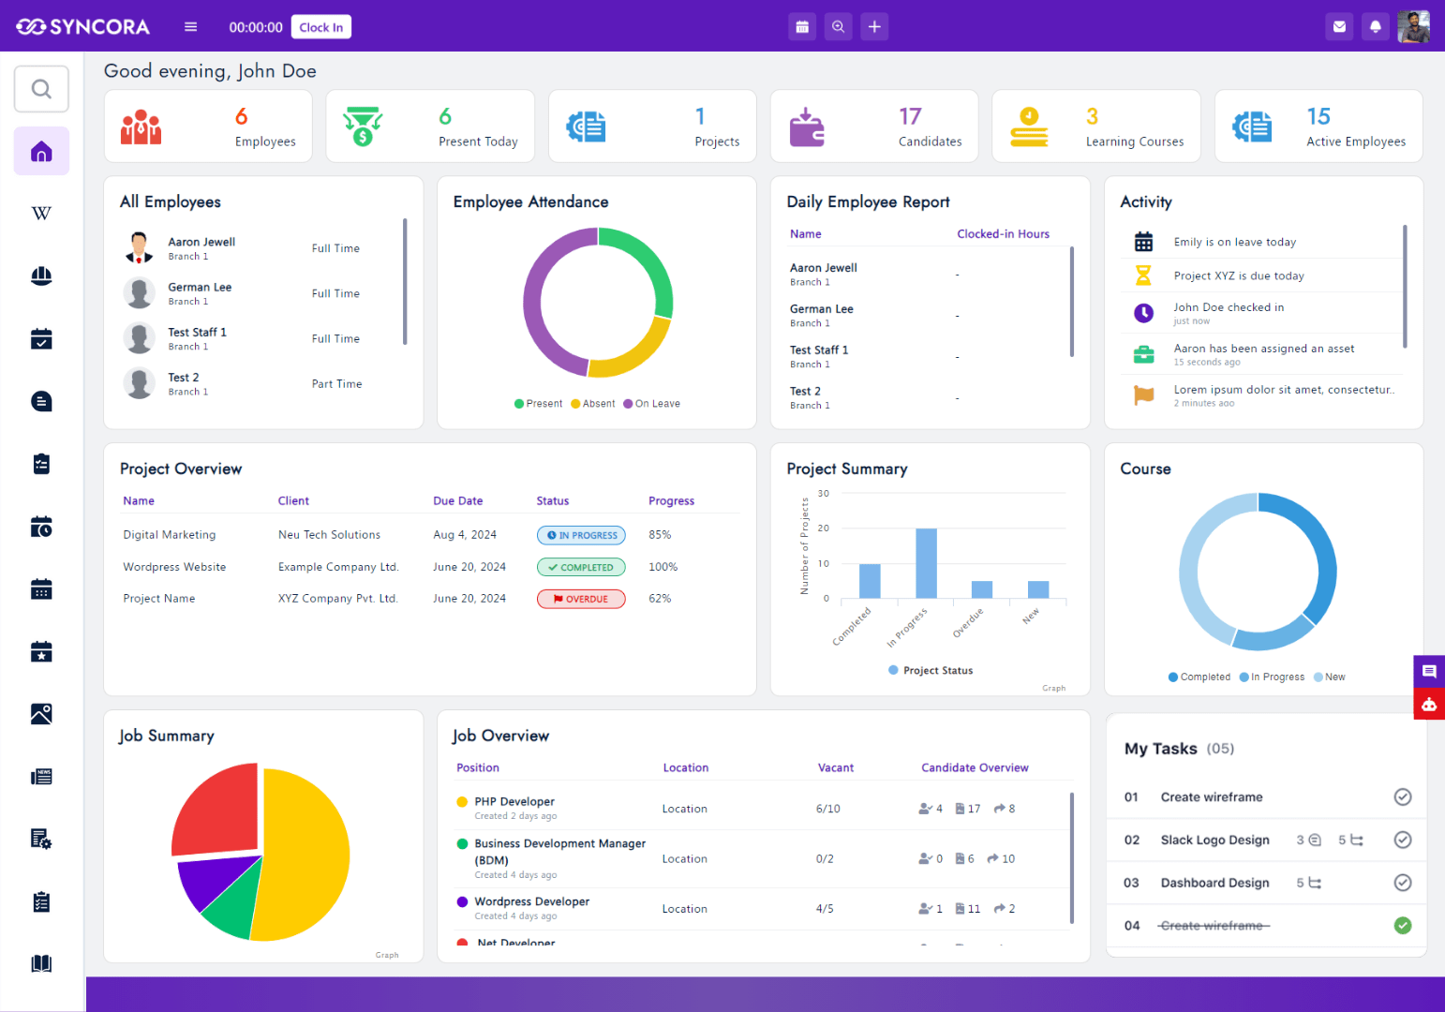This screenshot has width=1445, height=1012.
Task: Toggle the sidebar with the hamburger menu
Action: (190, 26)
